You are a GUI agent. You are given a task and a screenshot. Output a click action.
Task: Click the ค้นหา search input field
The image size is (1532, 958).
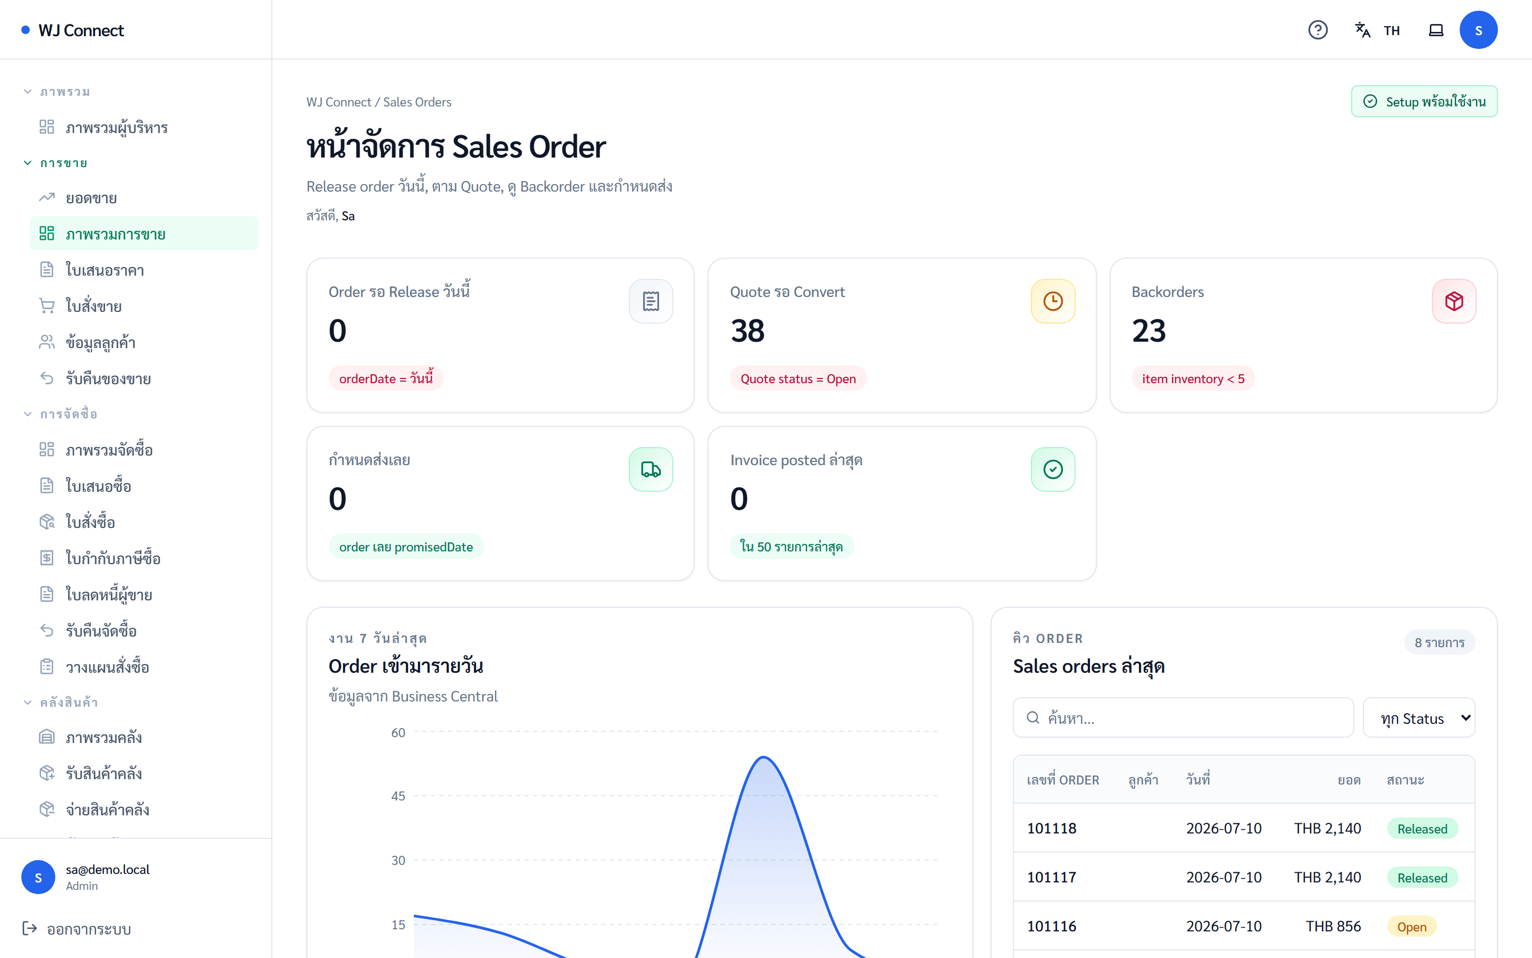tap(1183, 718)
